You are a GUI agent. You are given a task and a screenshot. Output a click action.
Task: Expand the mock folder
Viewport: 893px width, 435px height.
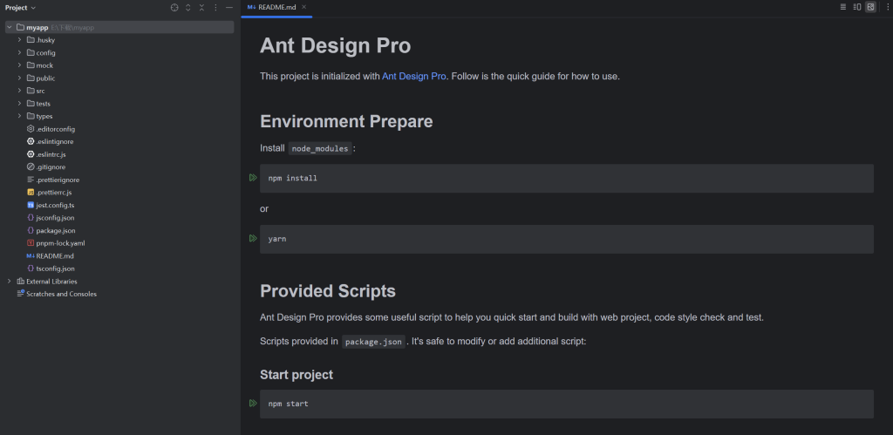[x=19, y=65]
